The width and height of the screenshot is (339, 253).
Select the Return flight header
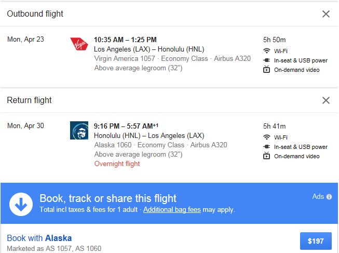(x=29, y=100)
